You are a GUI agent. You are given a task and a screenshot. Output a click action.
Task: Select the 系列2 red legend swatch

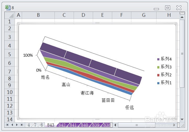pos(158,75)
